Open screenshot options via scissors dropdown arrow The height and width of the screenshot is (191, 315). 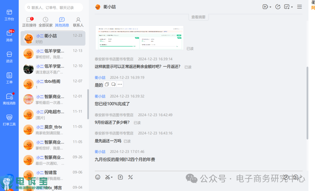pyautogui.click(x=111, y=177)
